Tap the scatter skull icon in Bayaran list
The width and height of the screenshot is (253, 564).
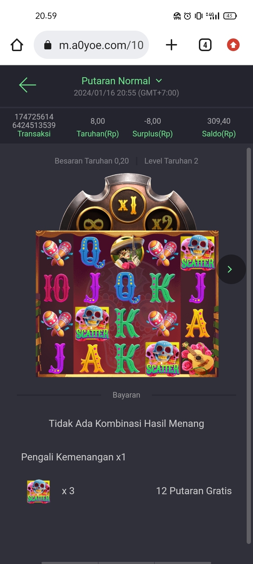pos(39,491)
